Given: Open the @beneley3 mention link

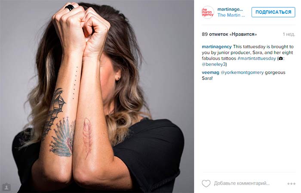Looking at the screenshot, I should tap(214, 64).
